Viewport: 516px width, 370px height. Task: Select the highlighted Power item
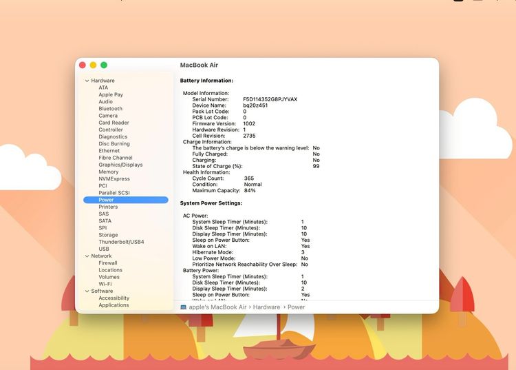pyautogui.click(x=106, y=200)
